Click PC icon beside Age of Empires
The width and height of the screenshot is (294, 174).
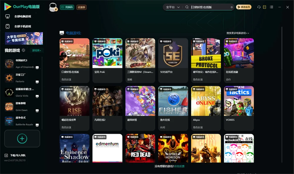(x=37, y=68)
